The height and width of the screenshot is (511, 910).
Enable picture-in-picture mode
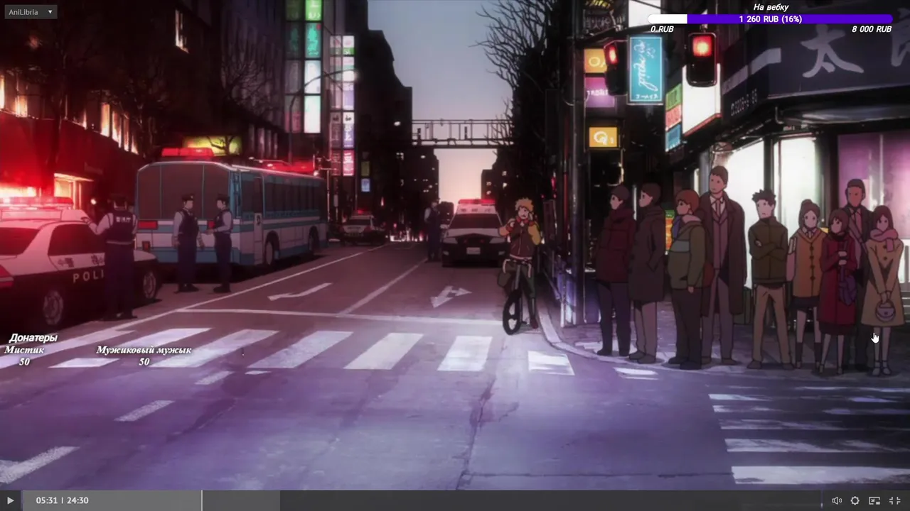tap(874, 500)
